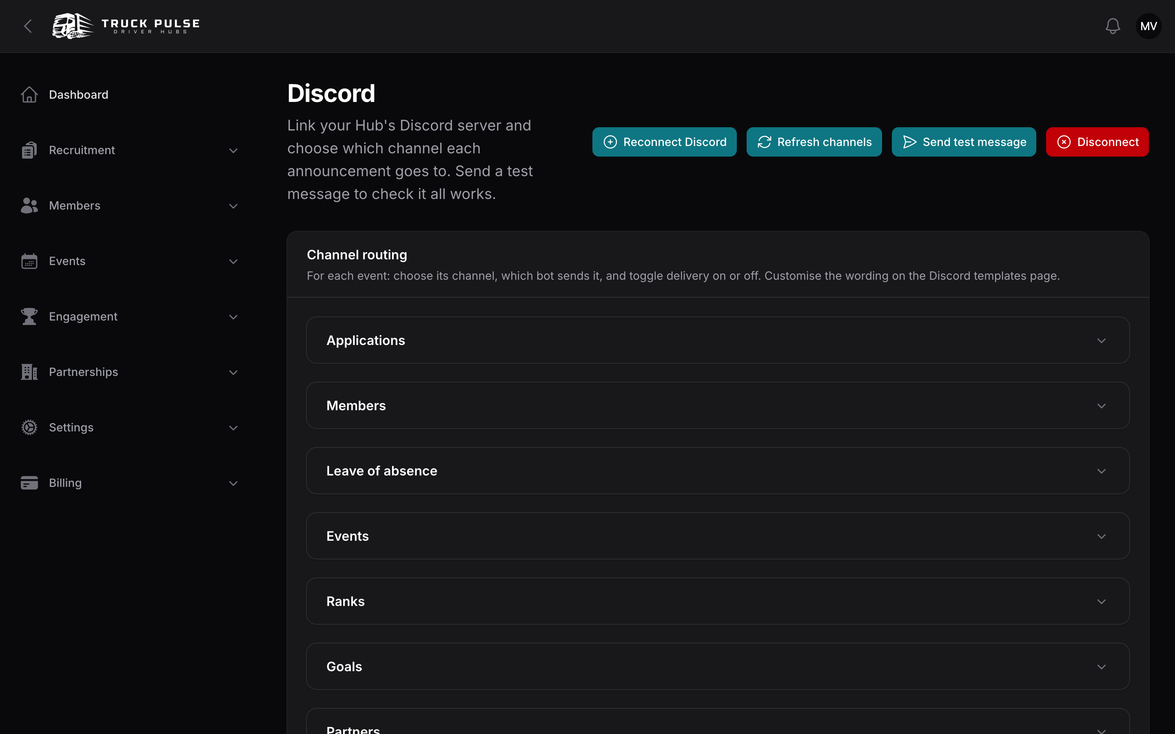
Task: Click the Members people icon
Action: click(x=29, y=206)
